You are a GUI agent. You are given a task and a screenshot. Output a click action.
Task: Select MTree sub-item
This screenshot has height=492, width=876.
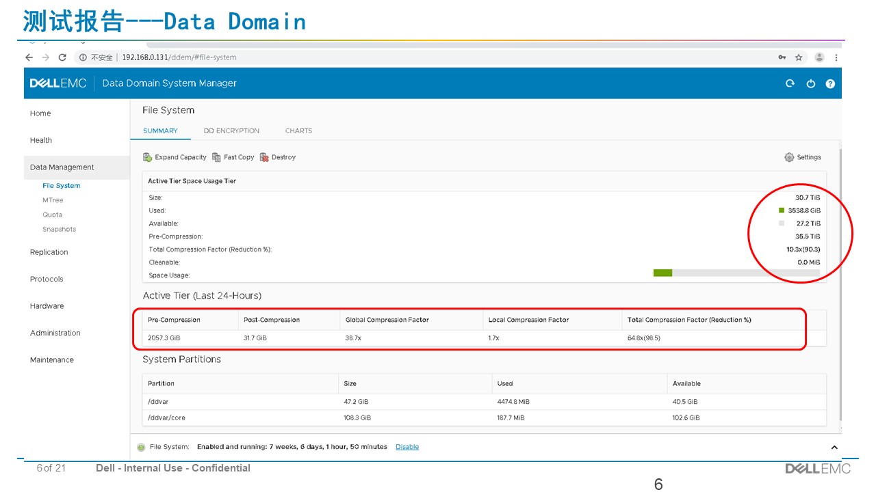[53, 200]
